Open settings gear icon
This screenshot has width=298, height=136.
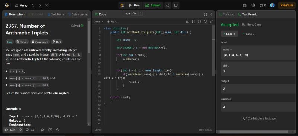(x=253, y=5)
